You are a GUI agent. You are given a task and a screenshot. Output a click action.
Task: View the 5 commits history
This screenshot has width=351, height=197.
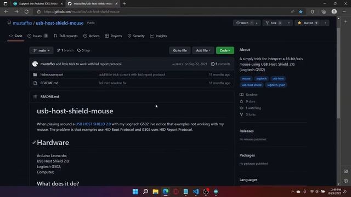220,64
